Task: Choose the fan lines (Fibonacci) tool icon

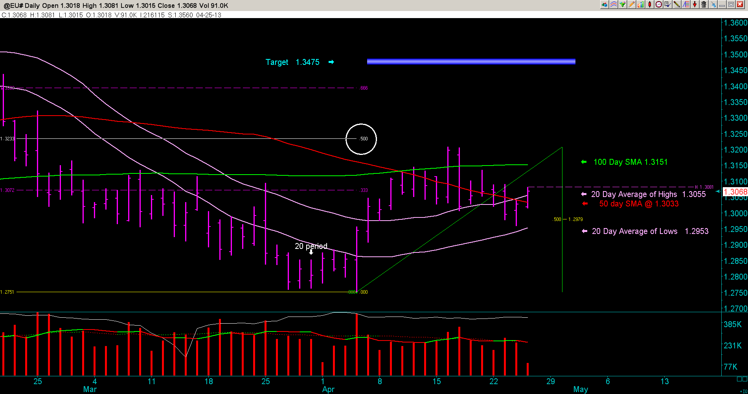Action: (686, 4)
